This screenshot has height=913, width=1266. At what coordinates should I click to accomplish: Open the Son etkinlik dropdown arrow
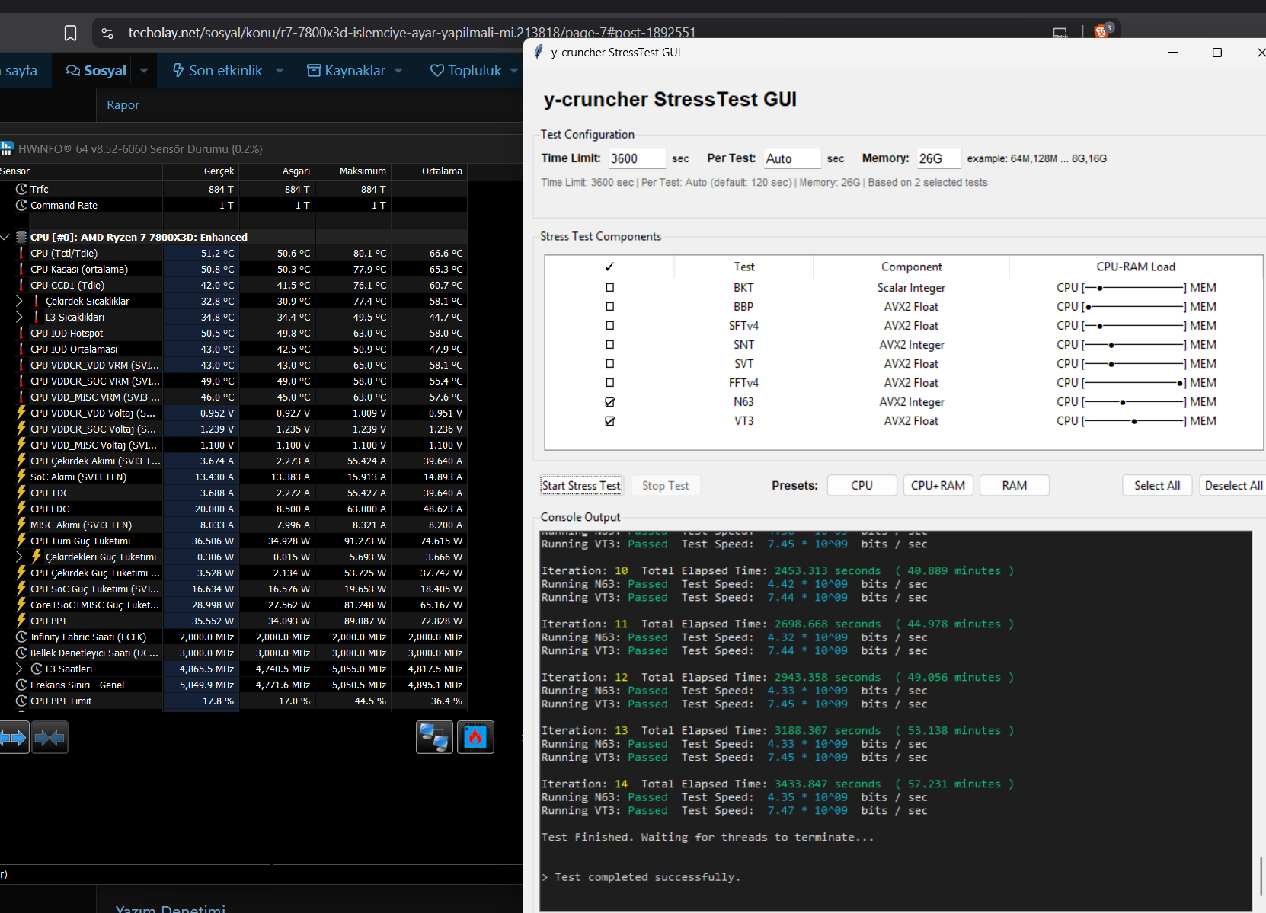pyautogui.click(x=280, y=71)
